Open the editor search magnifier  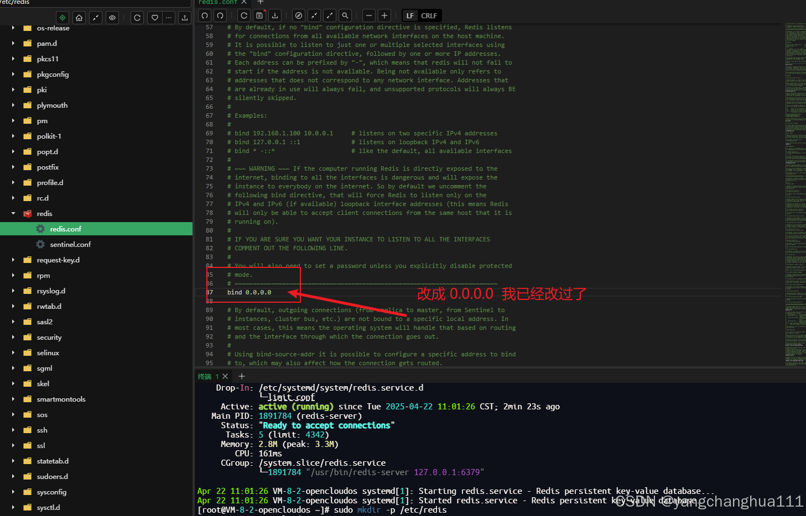click(x=345, y=15)
